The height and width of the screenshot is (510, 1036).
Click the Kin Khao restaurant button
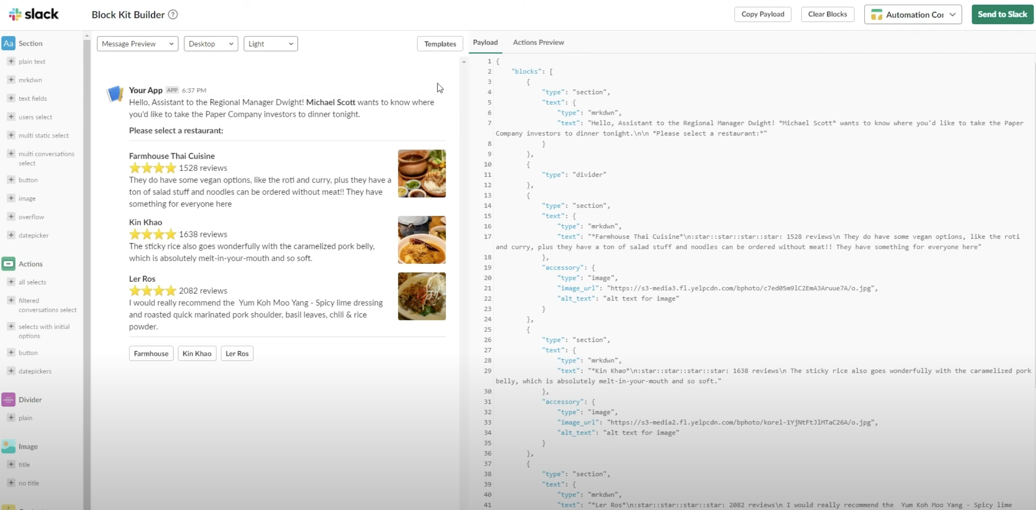pos(197,353)
